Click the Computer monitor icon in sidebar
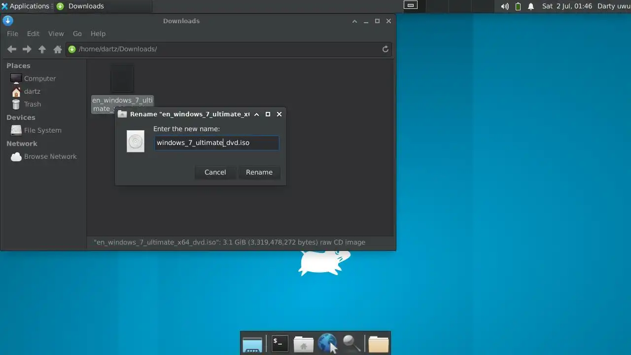The height and width of the screenshot is (355, 631). (16, 78)
